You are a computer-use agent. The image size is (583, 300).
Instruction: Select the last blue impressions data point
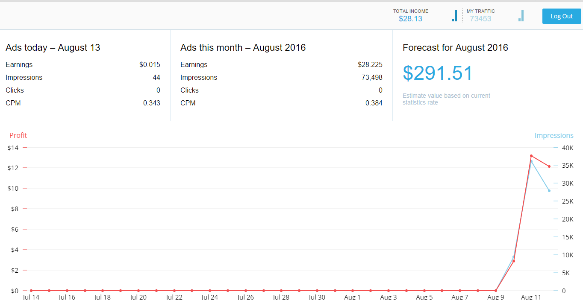pos(549,190)
